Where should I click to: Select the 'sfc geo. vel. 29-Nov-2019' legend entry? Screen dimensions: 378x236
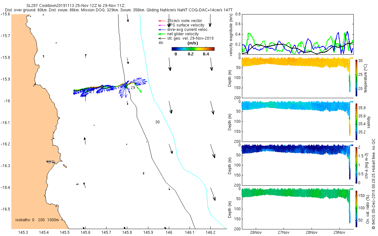coord(186,38)
